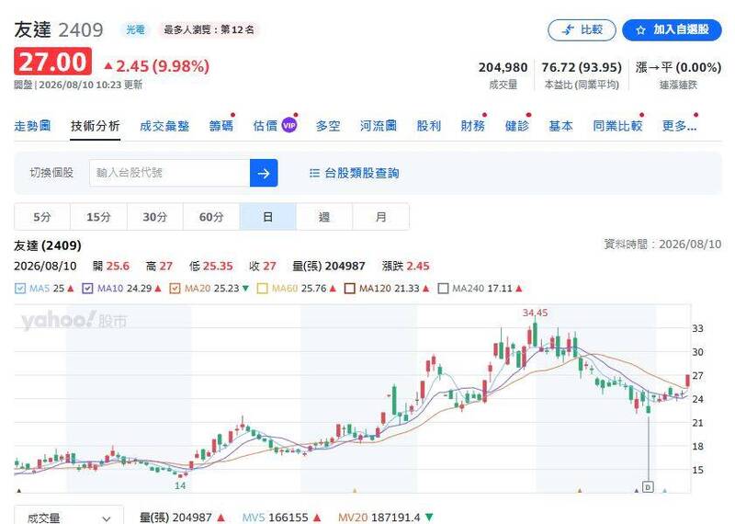735x524 pixels.
Task: Select the 60分 interval
Action: [x=211, y=217]
